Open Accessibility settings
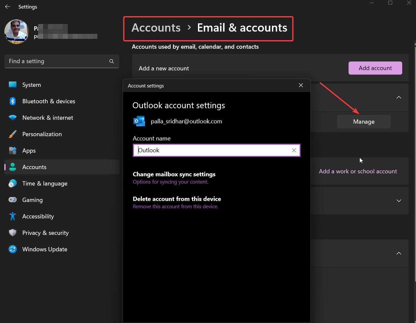 pos(62,216)
